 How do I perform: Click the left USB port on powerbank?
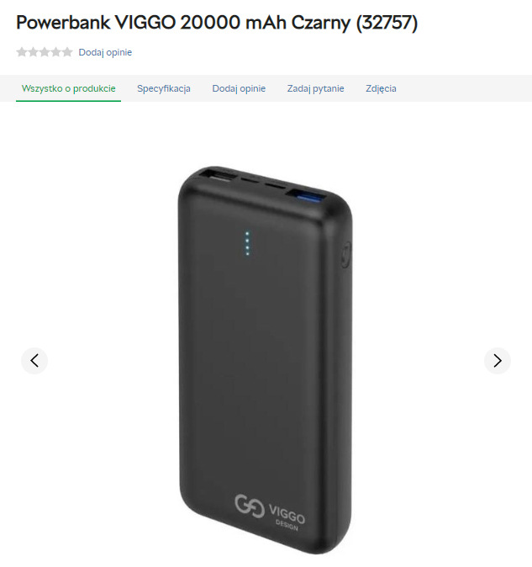pyautogui.click(x=219, y=176)
